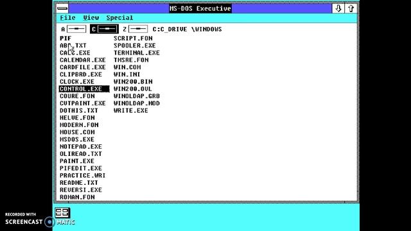The image size is (411, 231).
Task: Select TERMINAL.EXE file
Action: tap(137, 53)
